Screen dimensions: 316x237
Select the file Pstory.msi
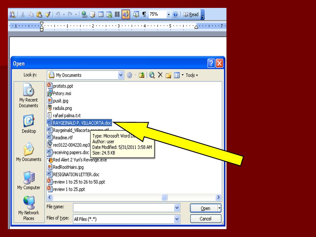[x=59, y=93]
